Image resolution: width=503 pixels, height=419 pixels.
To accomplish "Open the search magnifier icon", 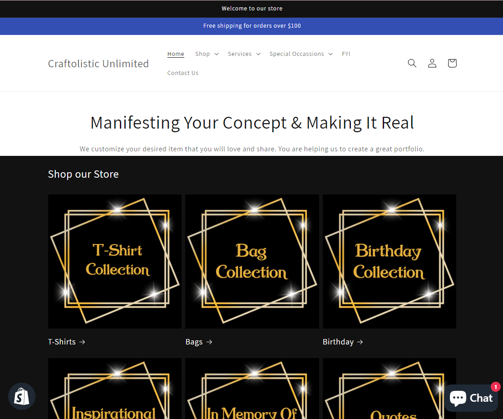I will 412,63.
